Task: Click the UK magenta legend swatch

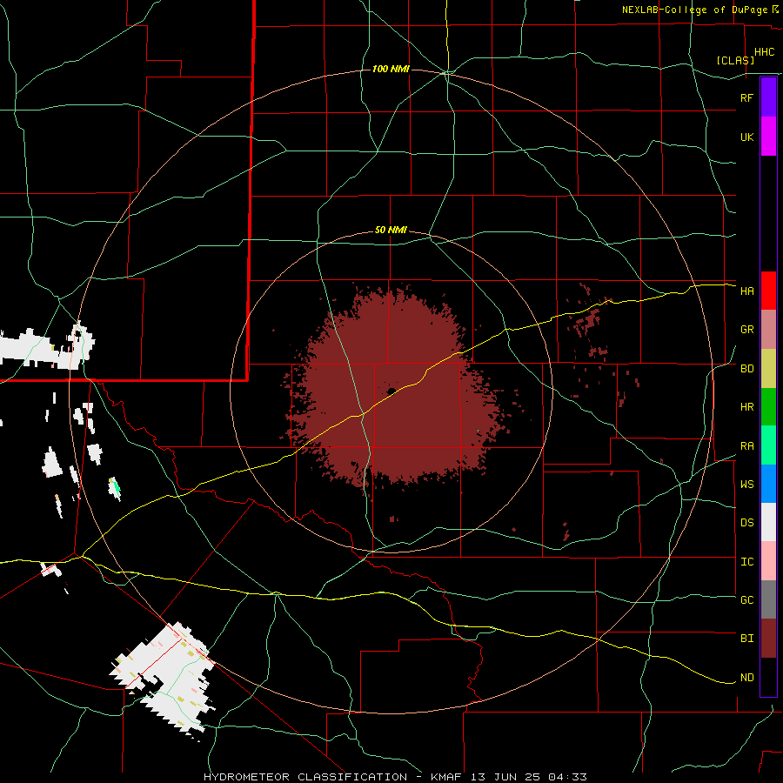Action: 768,136
